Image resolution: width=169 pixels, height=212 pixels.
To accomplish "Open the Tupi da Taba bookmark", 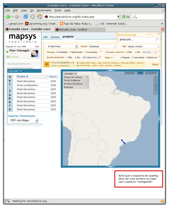I will coord(77,24).
